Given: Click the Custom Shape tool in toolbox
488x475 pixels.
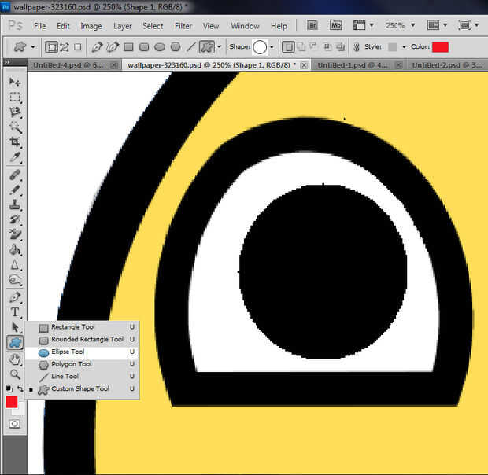Looking at the screenshot, I should [x=15, y=343].
